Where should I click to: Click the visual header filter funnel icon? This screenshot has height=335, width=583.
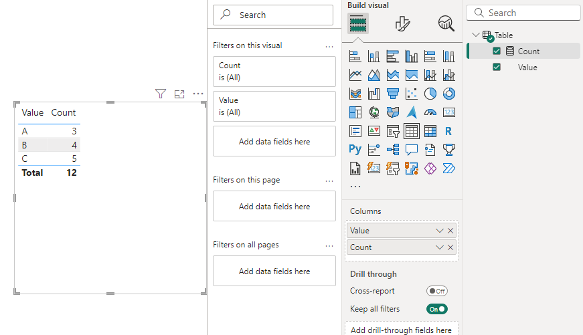click(161, 94)
